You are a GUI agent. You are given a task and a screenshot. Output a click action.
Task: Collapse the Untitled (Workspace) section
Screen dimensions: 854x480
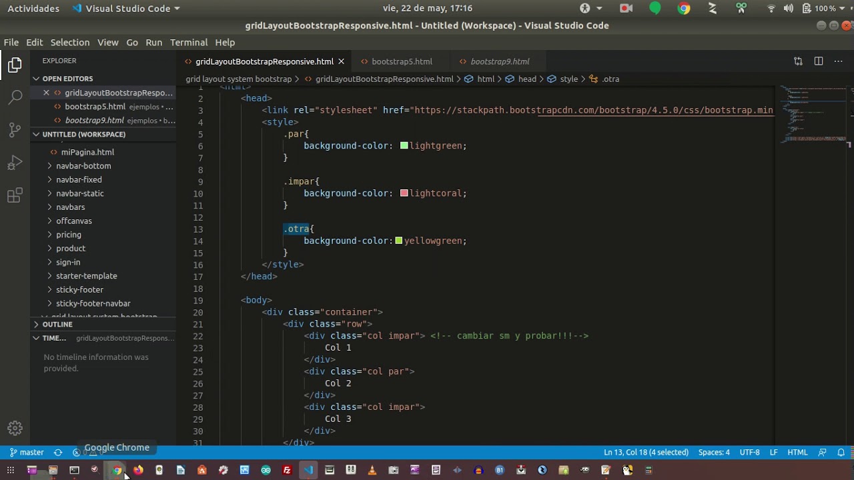pyautogui.click(x=103, y=134)
